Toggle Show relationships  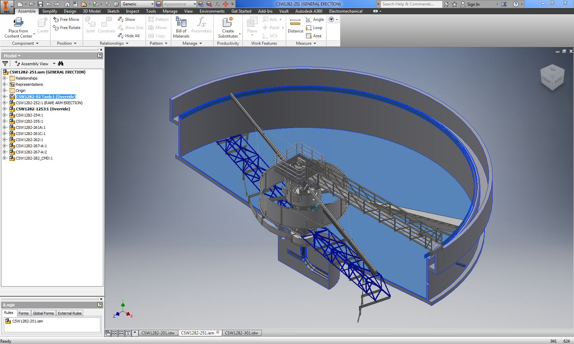click(x=126, y=19)
